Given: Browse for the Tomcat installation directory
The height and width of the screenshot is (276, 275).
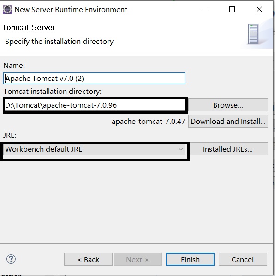Looking at the screenshot, I should [228, 105].
